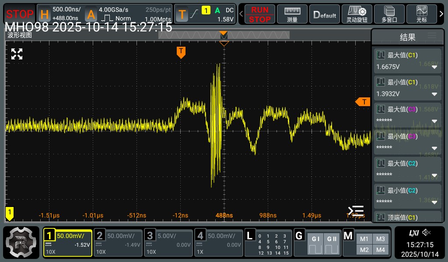Image resolution: width=448 pixels, height=262 pixels.
Task: Enable channel 4
Action: click(219, 242)
